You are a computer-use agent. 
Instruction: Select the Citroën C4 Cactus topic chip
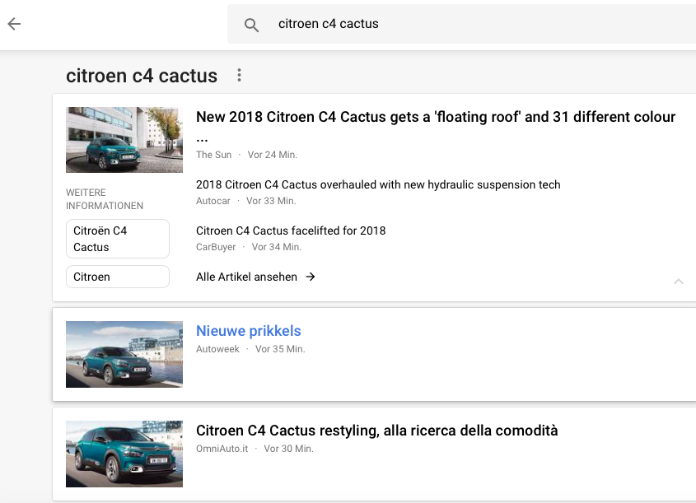tap(118, 239)
